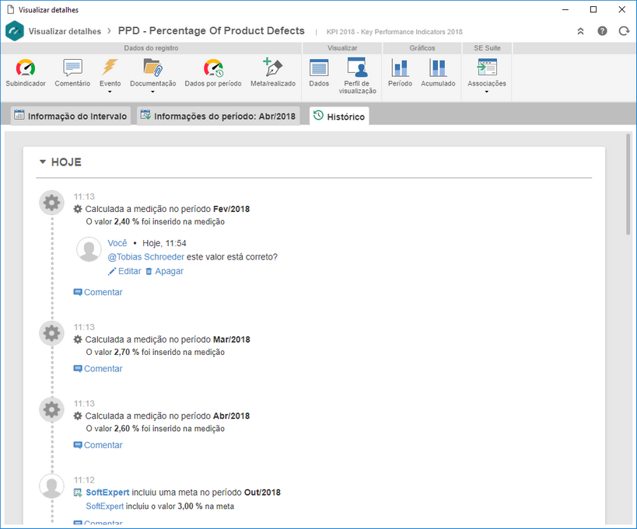Click the gear avatar for the Abr/2018 entry
The height and width of the screenshot is (529, 637).
point(51,409)
